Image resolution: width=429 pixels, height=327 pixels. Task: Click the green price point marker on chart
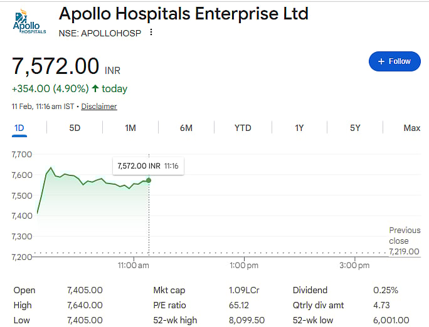coord(149,180)
